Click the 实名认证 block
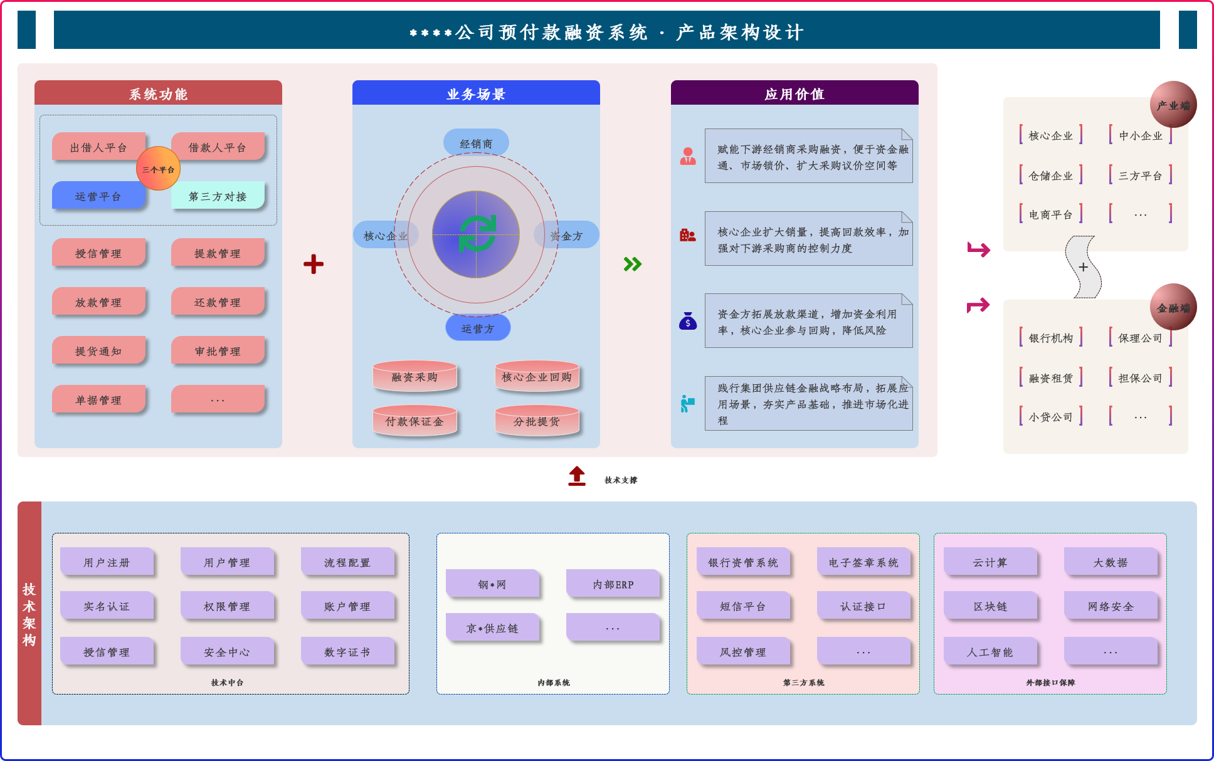This screenshot has width=1214, height=761. point(107,606)
